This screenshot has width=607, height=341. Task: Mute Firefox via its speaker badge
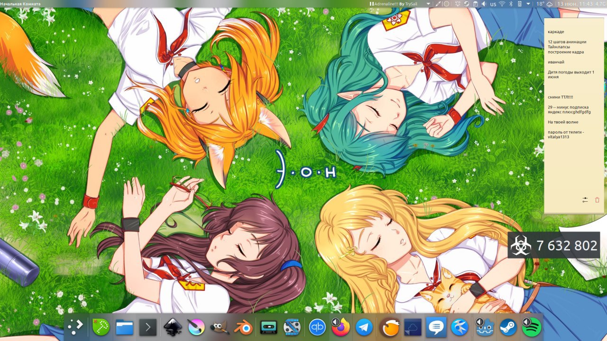pyautogui.click(x=336, y=322)
